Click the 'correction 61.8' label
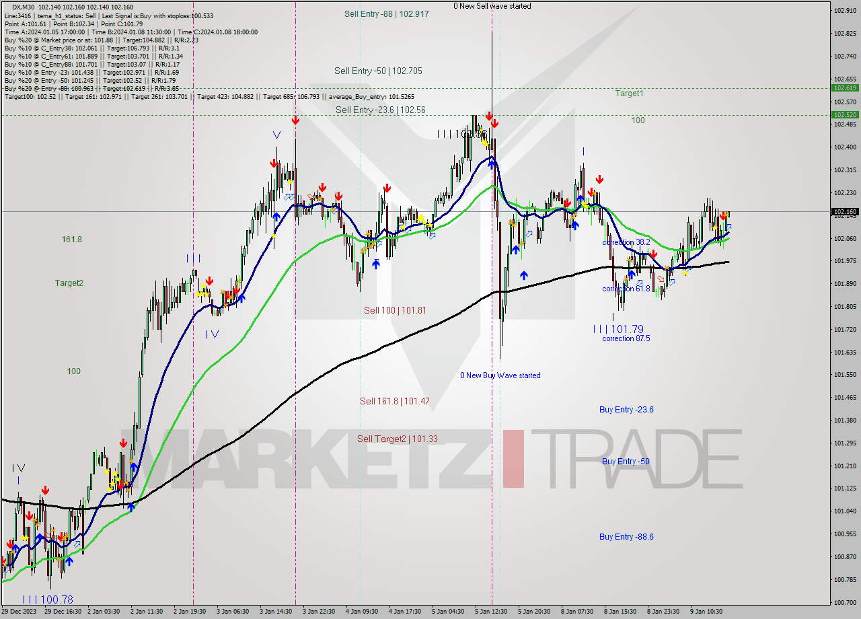The image size is (861, 619). coord(626,289)
